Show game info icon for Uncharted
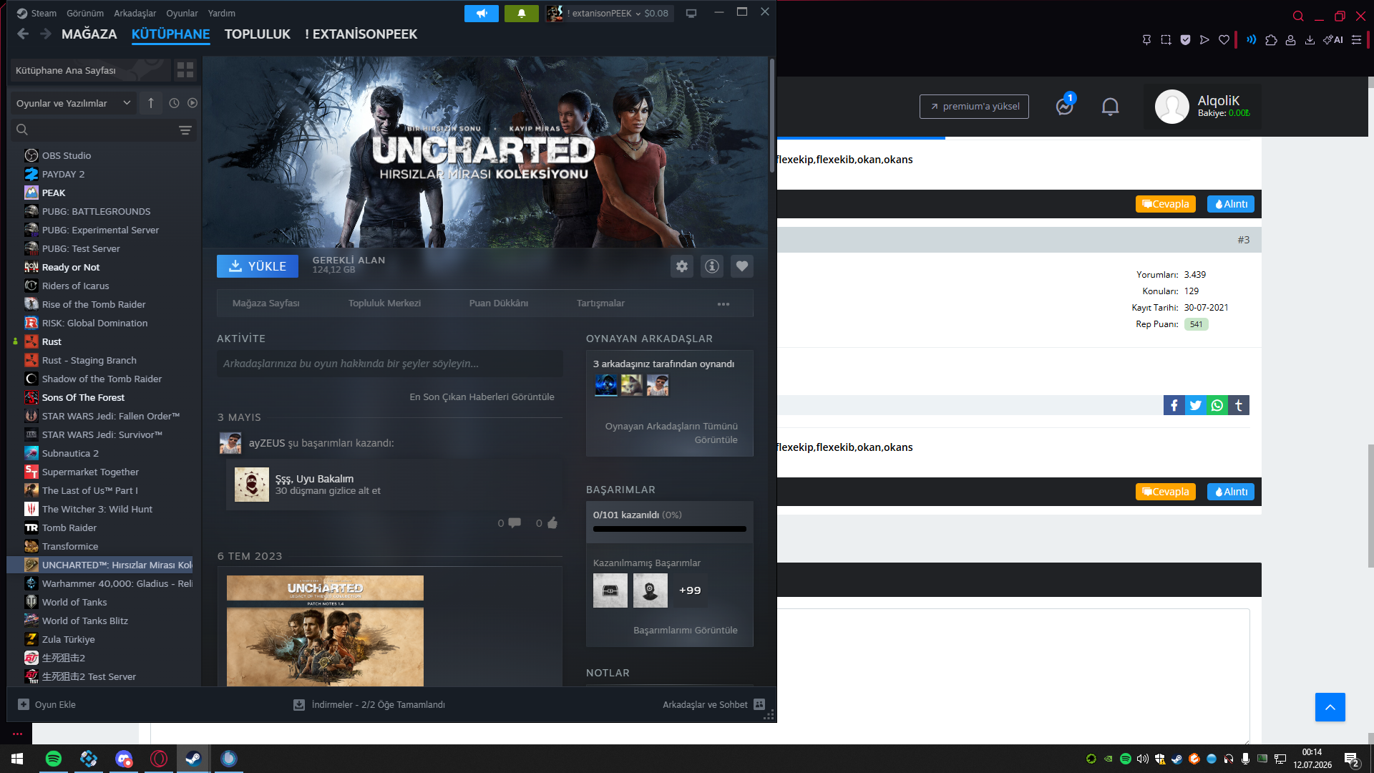Screen dimensions: 1374x773 pyautogui.click(x=712, y=266)
